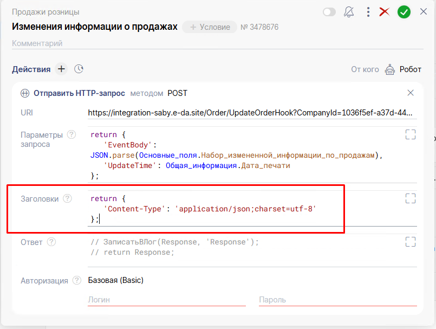Add a condition with Условие button

coord(210,27)
